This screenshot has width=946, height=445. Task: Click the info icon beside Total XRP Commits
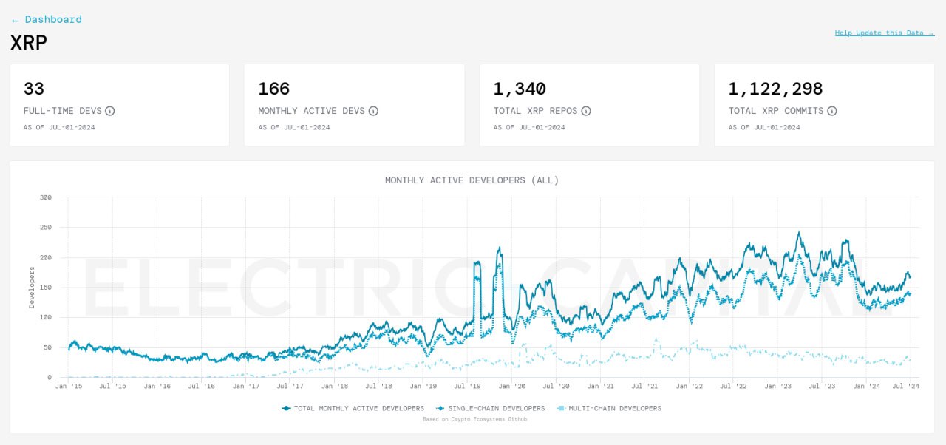point(831,111)
